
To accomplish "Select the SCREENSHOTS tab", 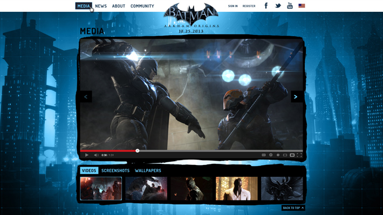I will (115, 170).
